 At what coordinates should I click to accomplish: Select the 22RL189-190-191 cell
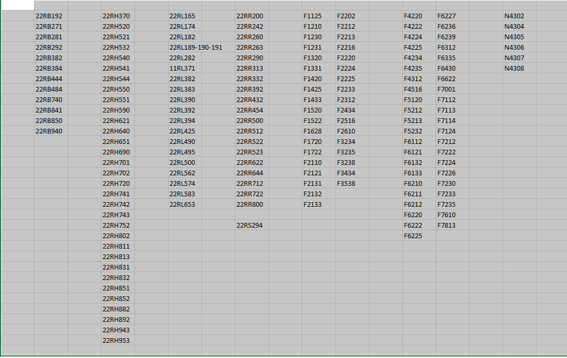196,48
